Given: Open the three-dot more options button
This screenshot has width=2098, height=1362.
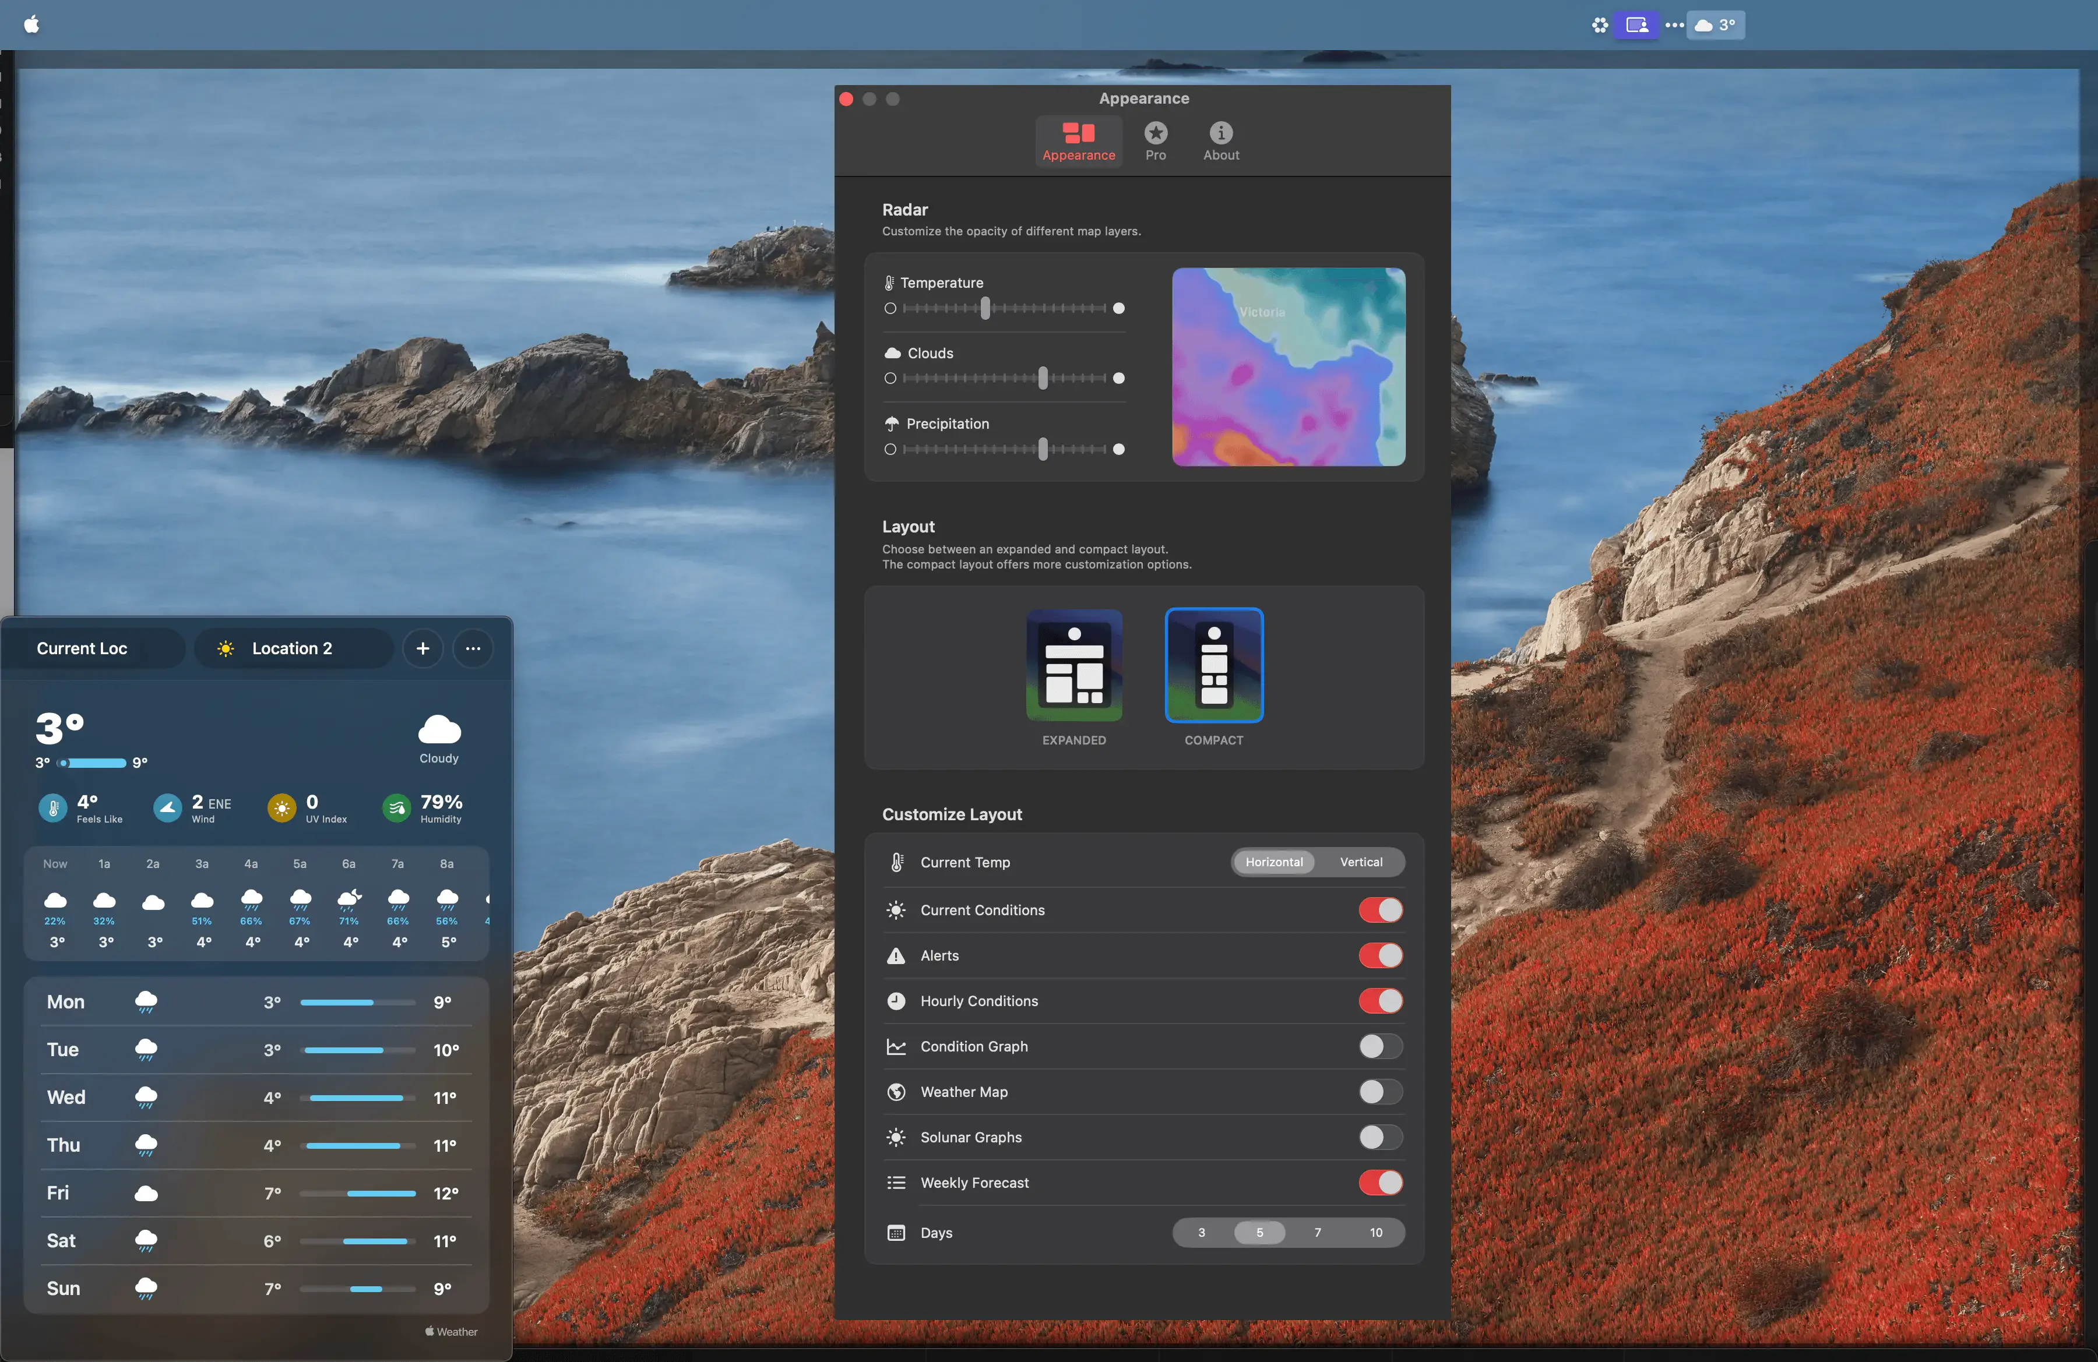Looking at the screenshot, I should pos(473,648).
